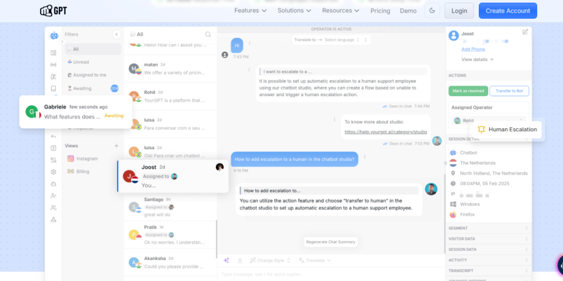Open matan's conversation
This screenshot has width=563, height=281.
coord(170,69)
